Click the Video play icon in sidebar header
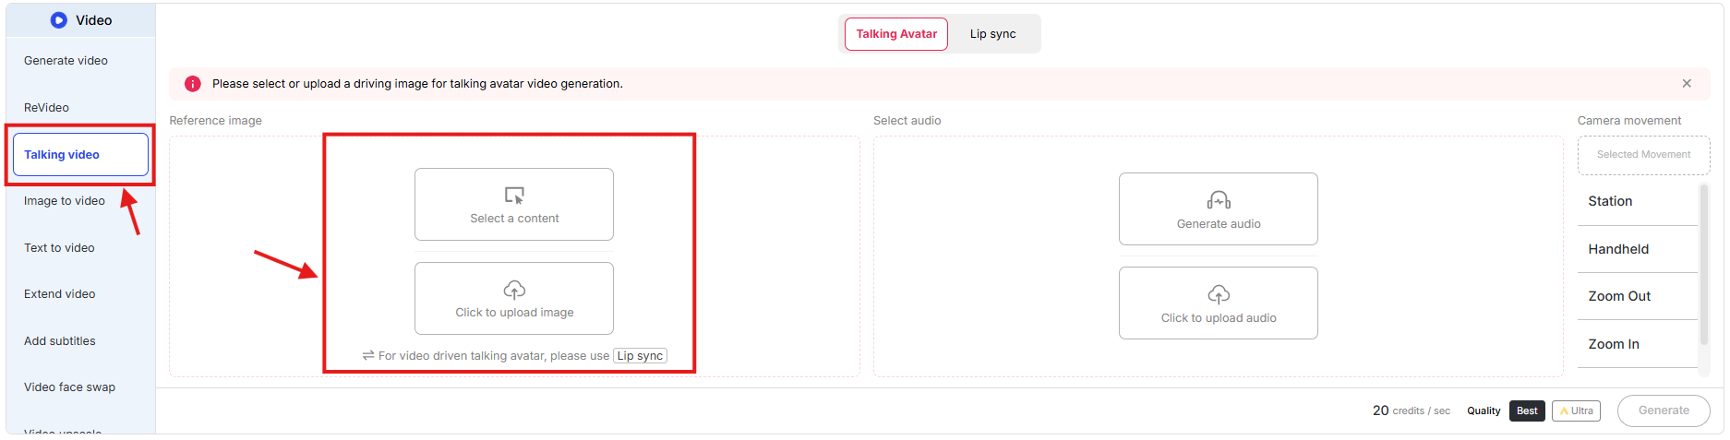Image resolution: width=1730 pixels, height=440 pixels. (x=59, y=20)
